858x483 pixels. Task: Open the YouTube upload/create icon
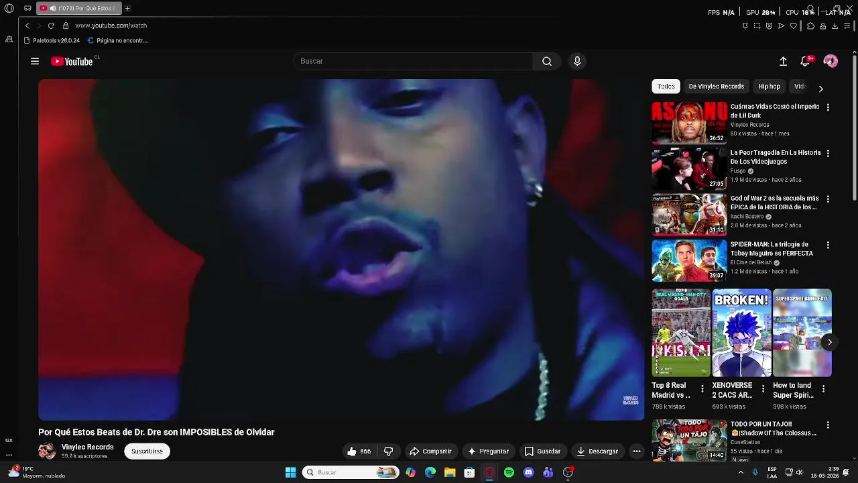coord(783,61)
